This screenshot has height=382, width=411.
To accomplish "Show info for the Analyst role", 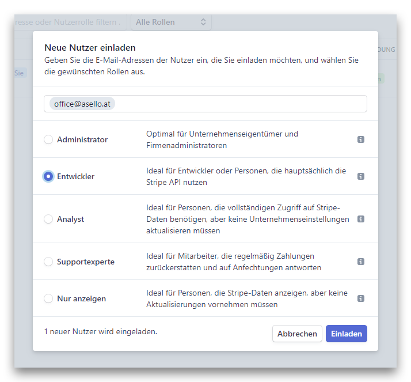I will click(361, 219).
